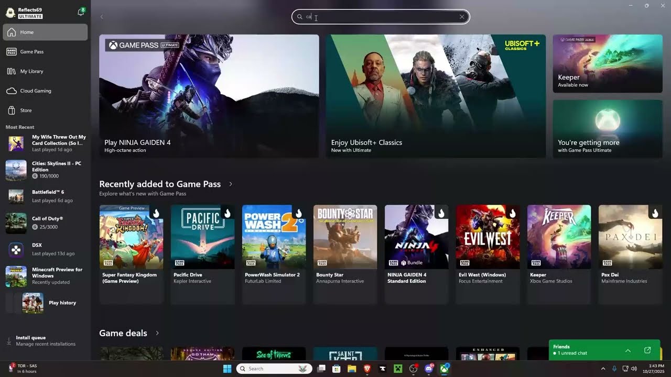The width and height of the screenshot is (671, 377).
Task: Open Game Pass in the sidebar
Action: pyautogui.click(x=45, y=52)
